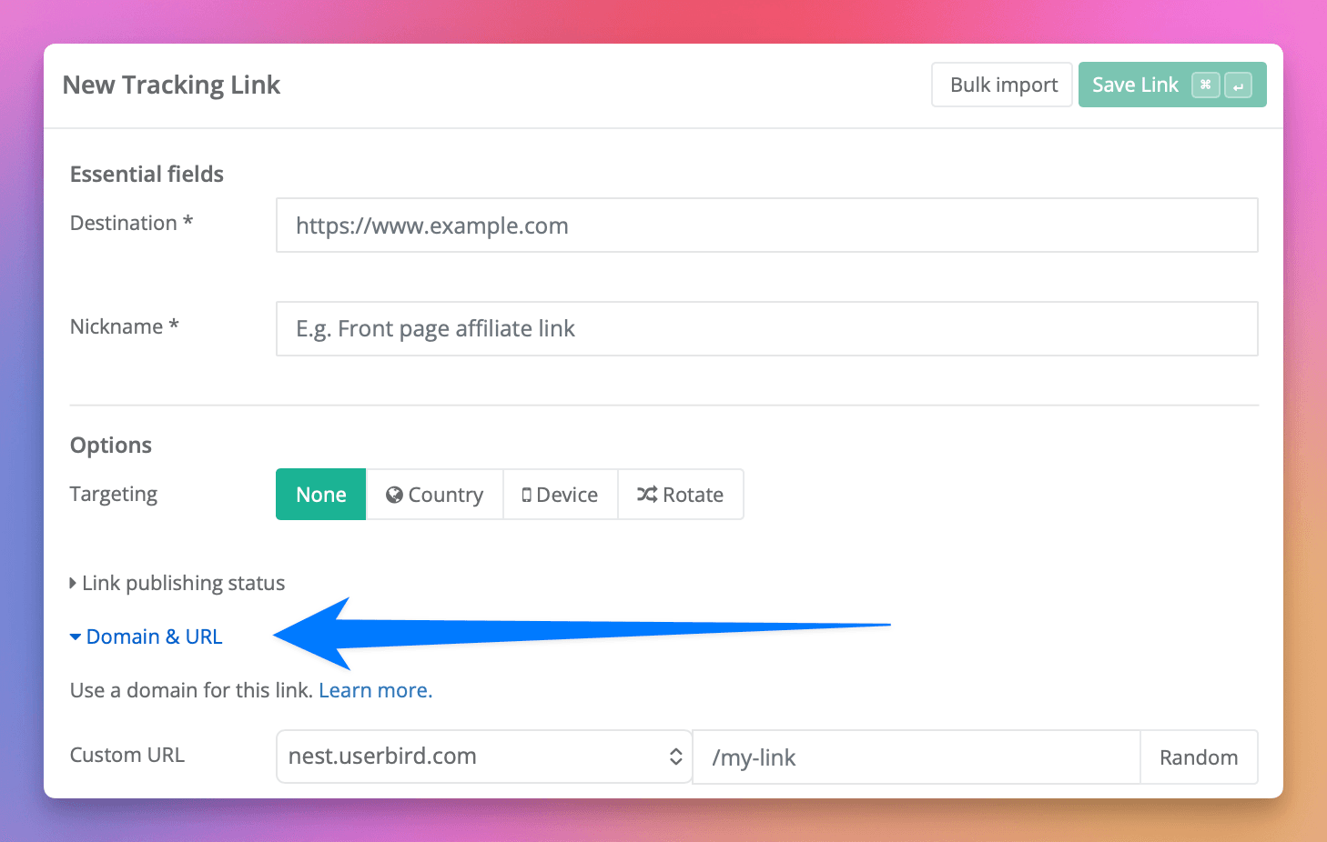Generate a Random URL slug
This screenshot has height=842, width=1327.
coord(1198,756)
